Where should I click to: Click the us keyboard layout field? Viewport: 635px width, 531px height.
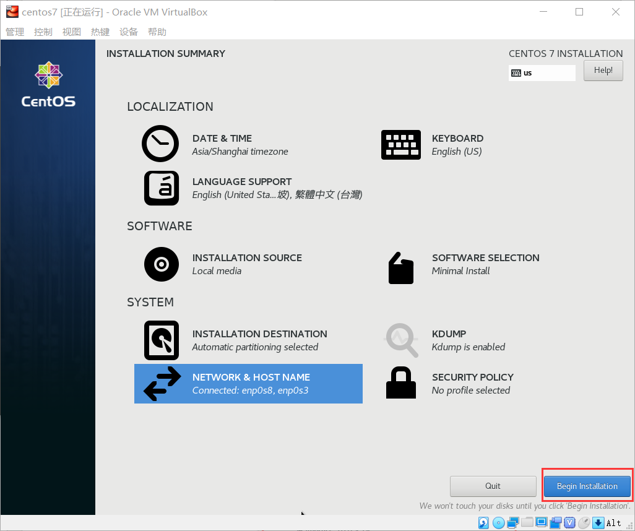(542, 73)
